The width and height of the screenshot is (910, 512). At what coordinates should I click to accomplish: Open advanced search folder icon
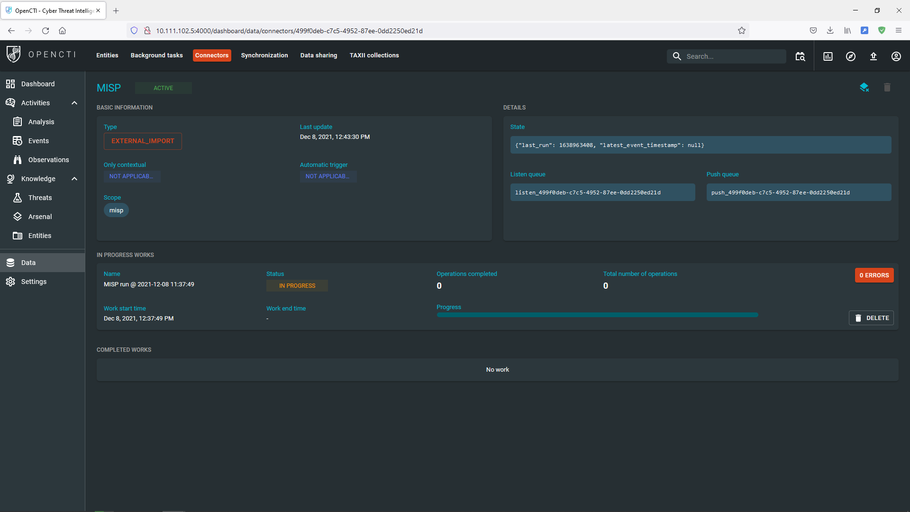(x=800, y=56)
